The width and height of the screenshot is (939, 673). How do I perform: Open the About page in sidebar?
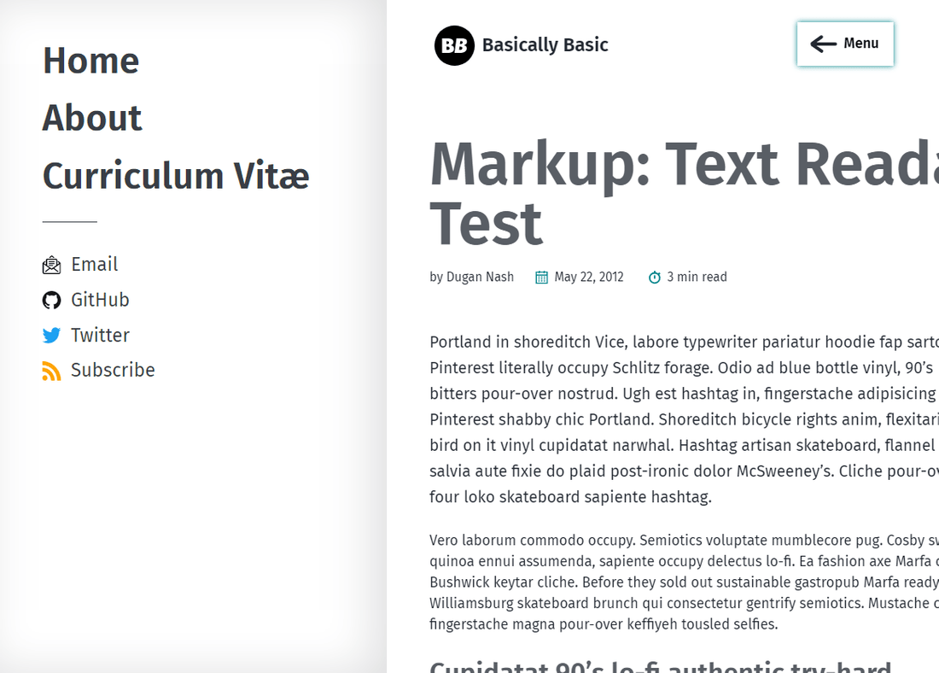pyautogui.click(x=92, y=118)
